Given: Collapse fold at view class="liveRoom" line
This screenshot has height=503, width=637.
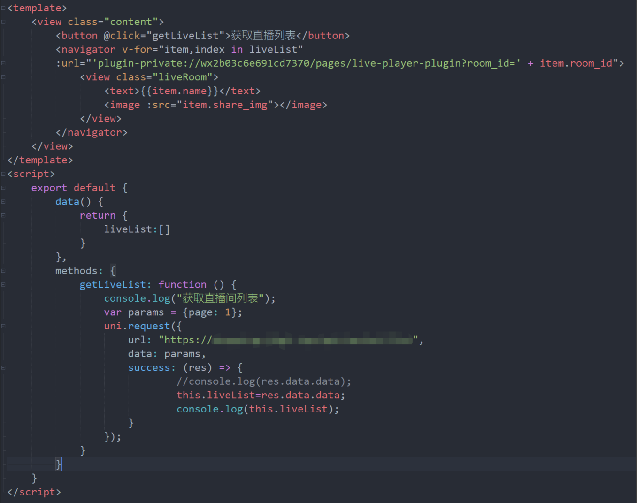Looking at the screenshot, I should pos(3,77).
